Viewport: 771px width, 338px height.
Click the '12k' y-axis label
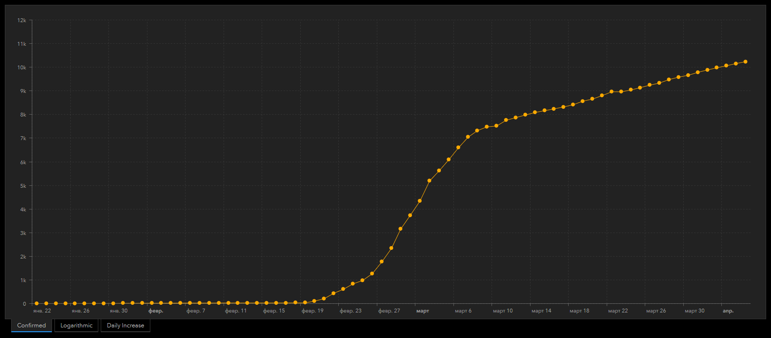22,20
